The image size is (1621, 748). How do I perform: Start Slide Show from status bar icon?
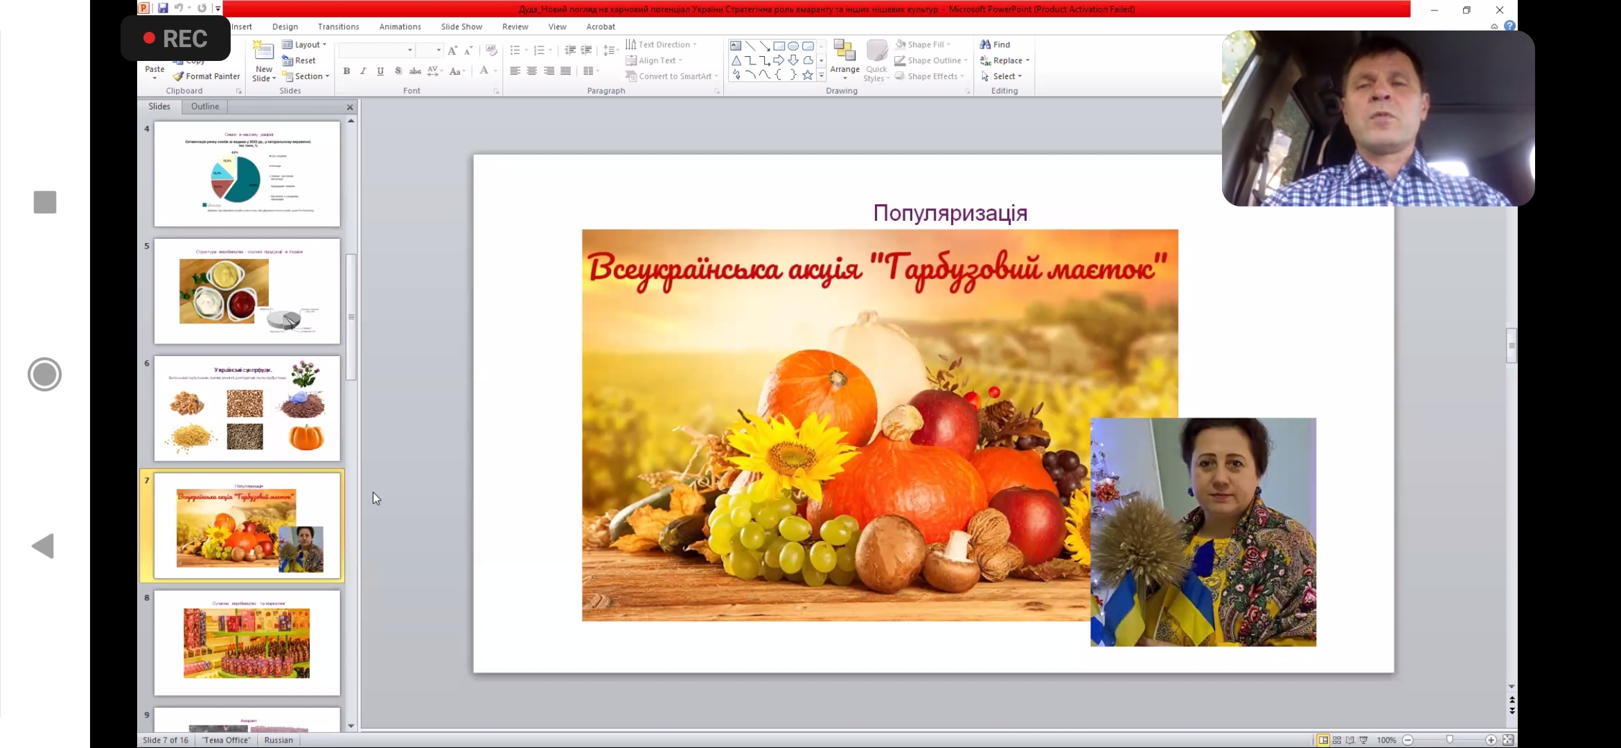click(1363, 740)
